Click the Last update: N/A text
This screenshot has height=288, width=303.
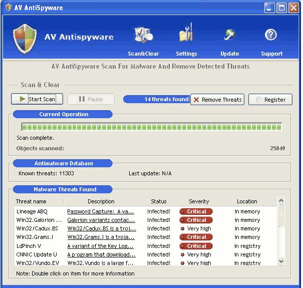pyautogui.click(x=150, y=173)
